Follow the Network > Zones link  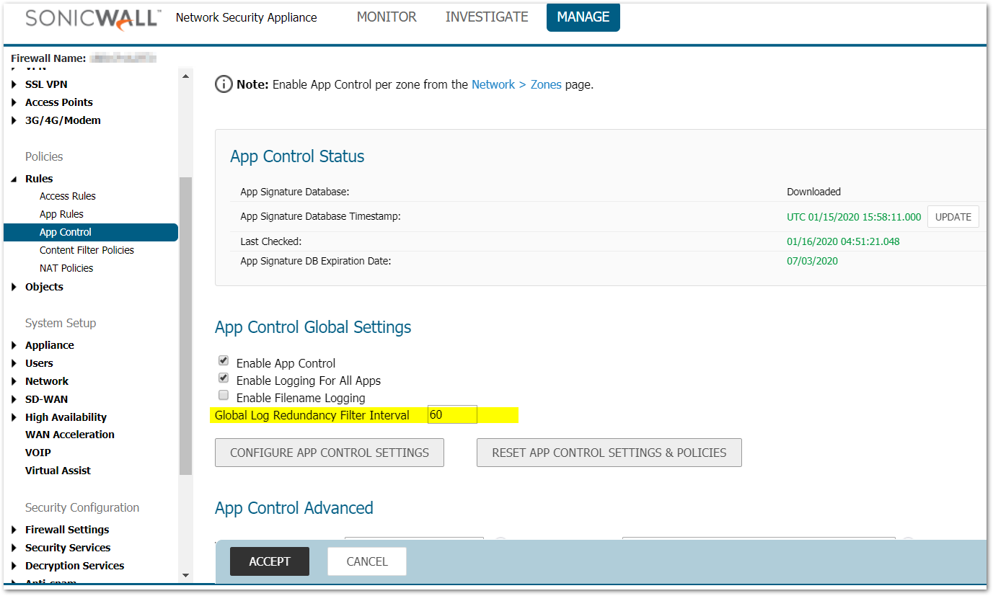516,84
